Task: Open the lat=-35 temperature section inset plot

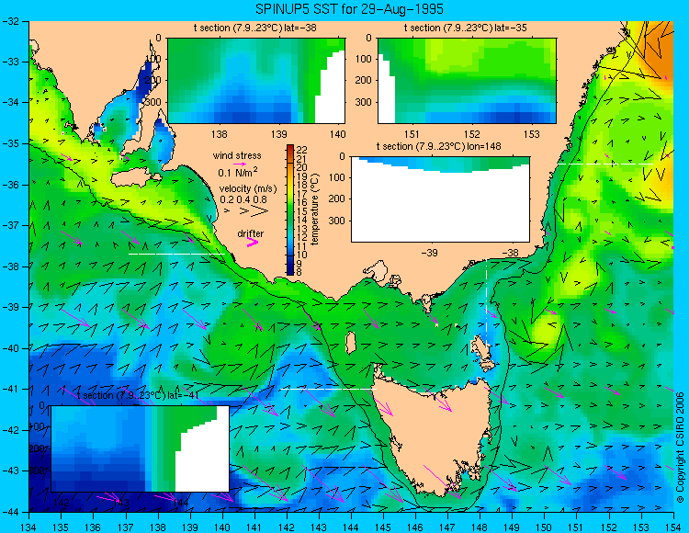Action: click(467, 81)
